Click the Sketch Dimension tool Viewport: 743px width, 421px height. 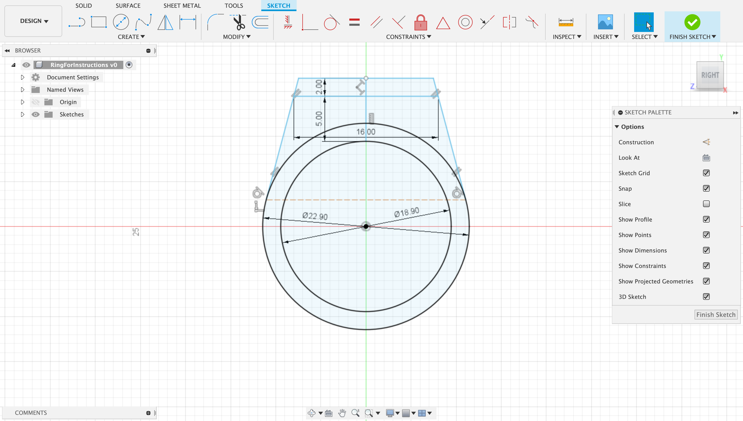188,22
